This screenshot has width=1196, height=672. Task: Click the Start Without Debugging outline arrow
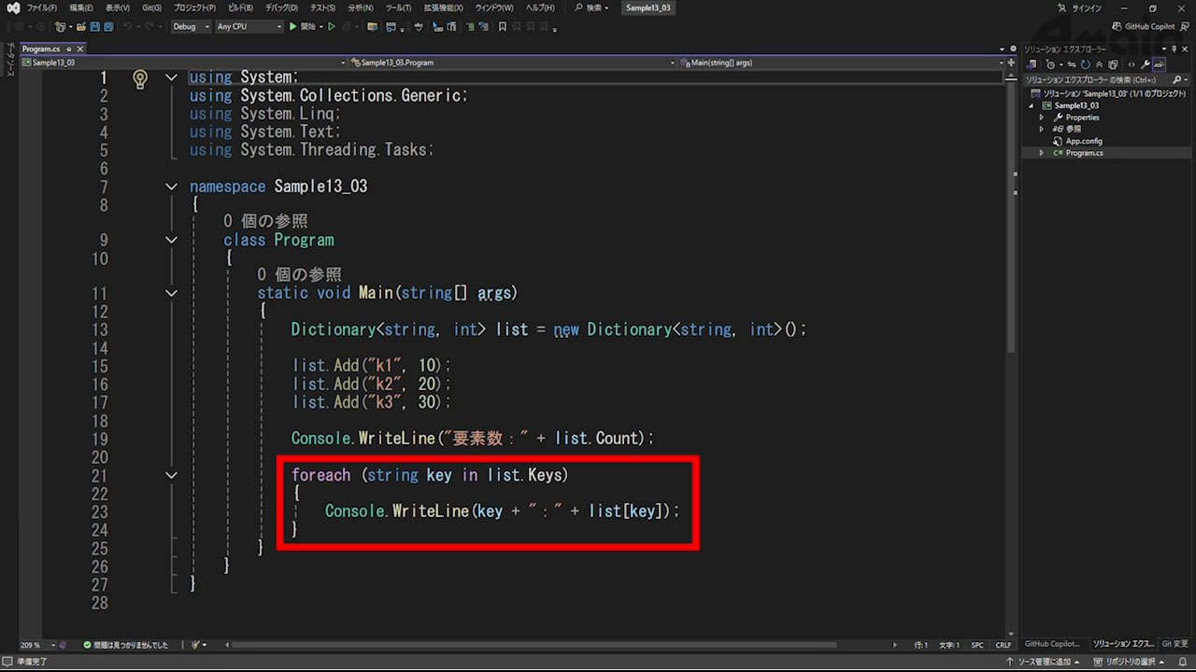point(332,27)
